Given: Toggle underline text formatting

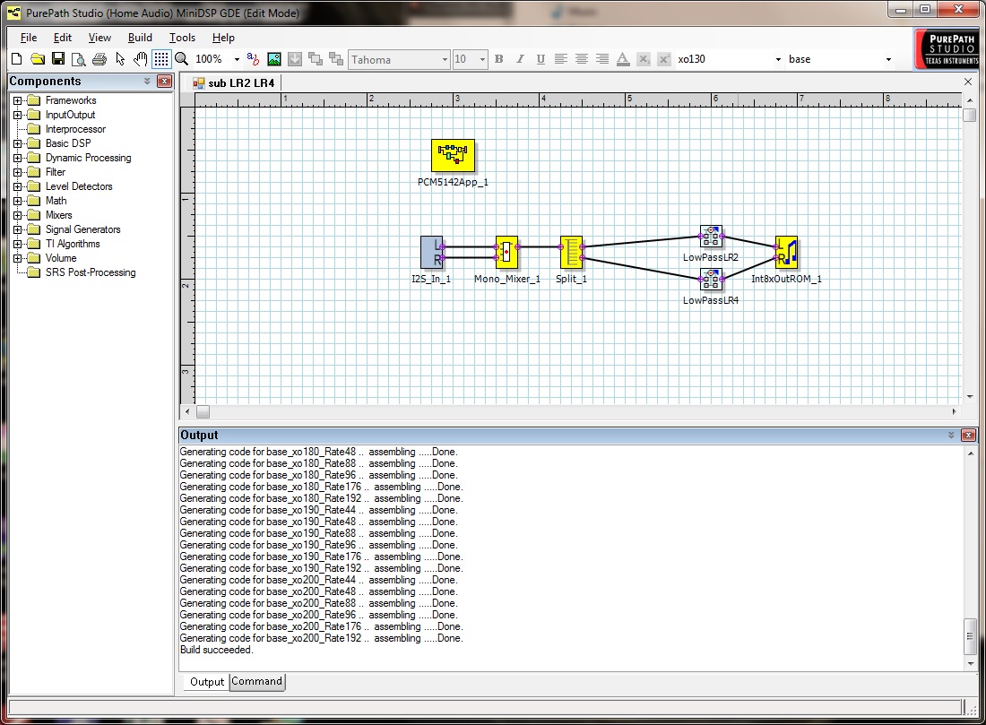Looking at the screenshot, I should click(541, 59).
